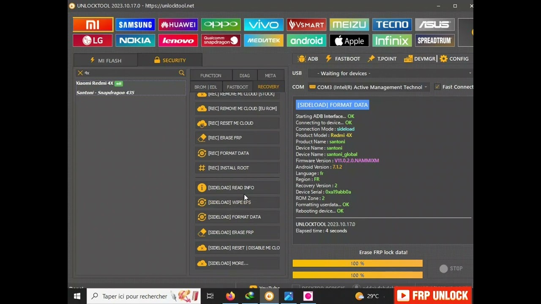Click the lower 100% progress bar
The width and height of the screenshot is (541, 304).
(x=358, y=275)
